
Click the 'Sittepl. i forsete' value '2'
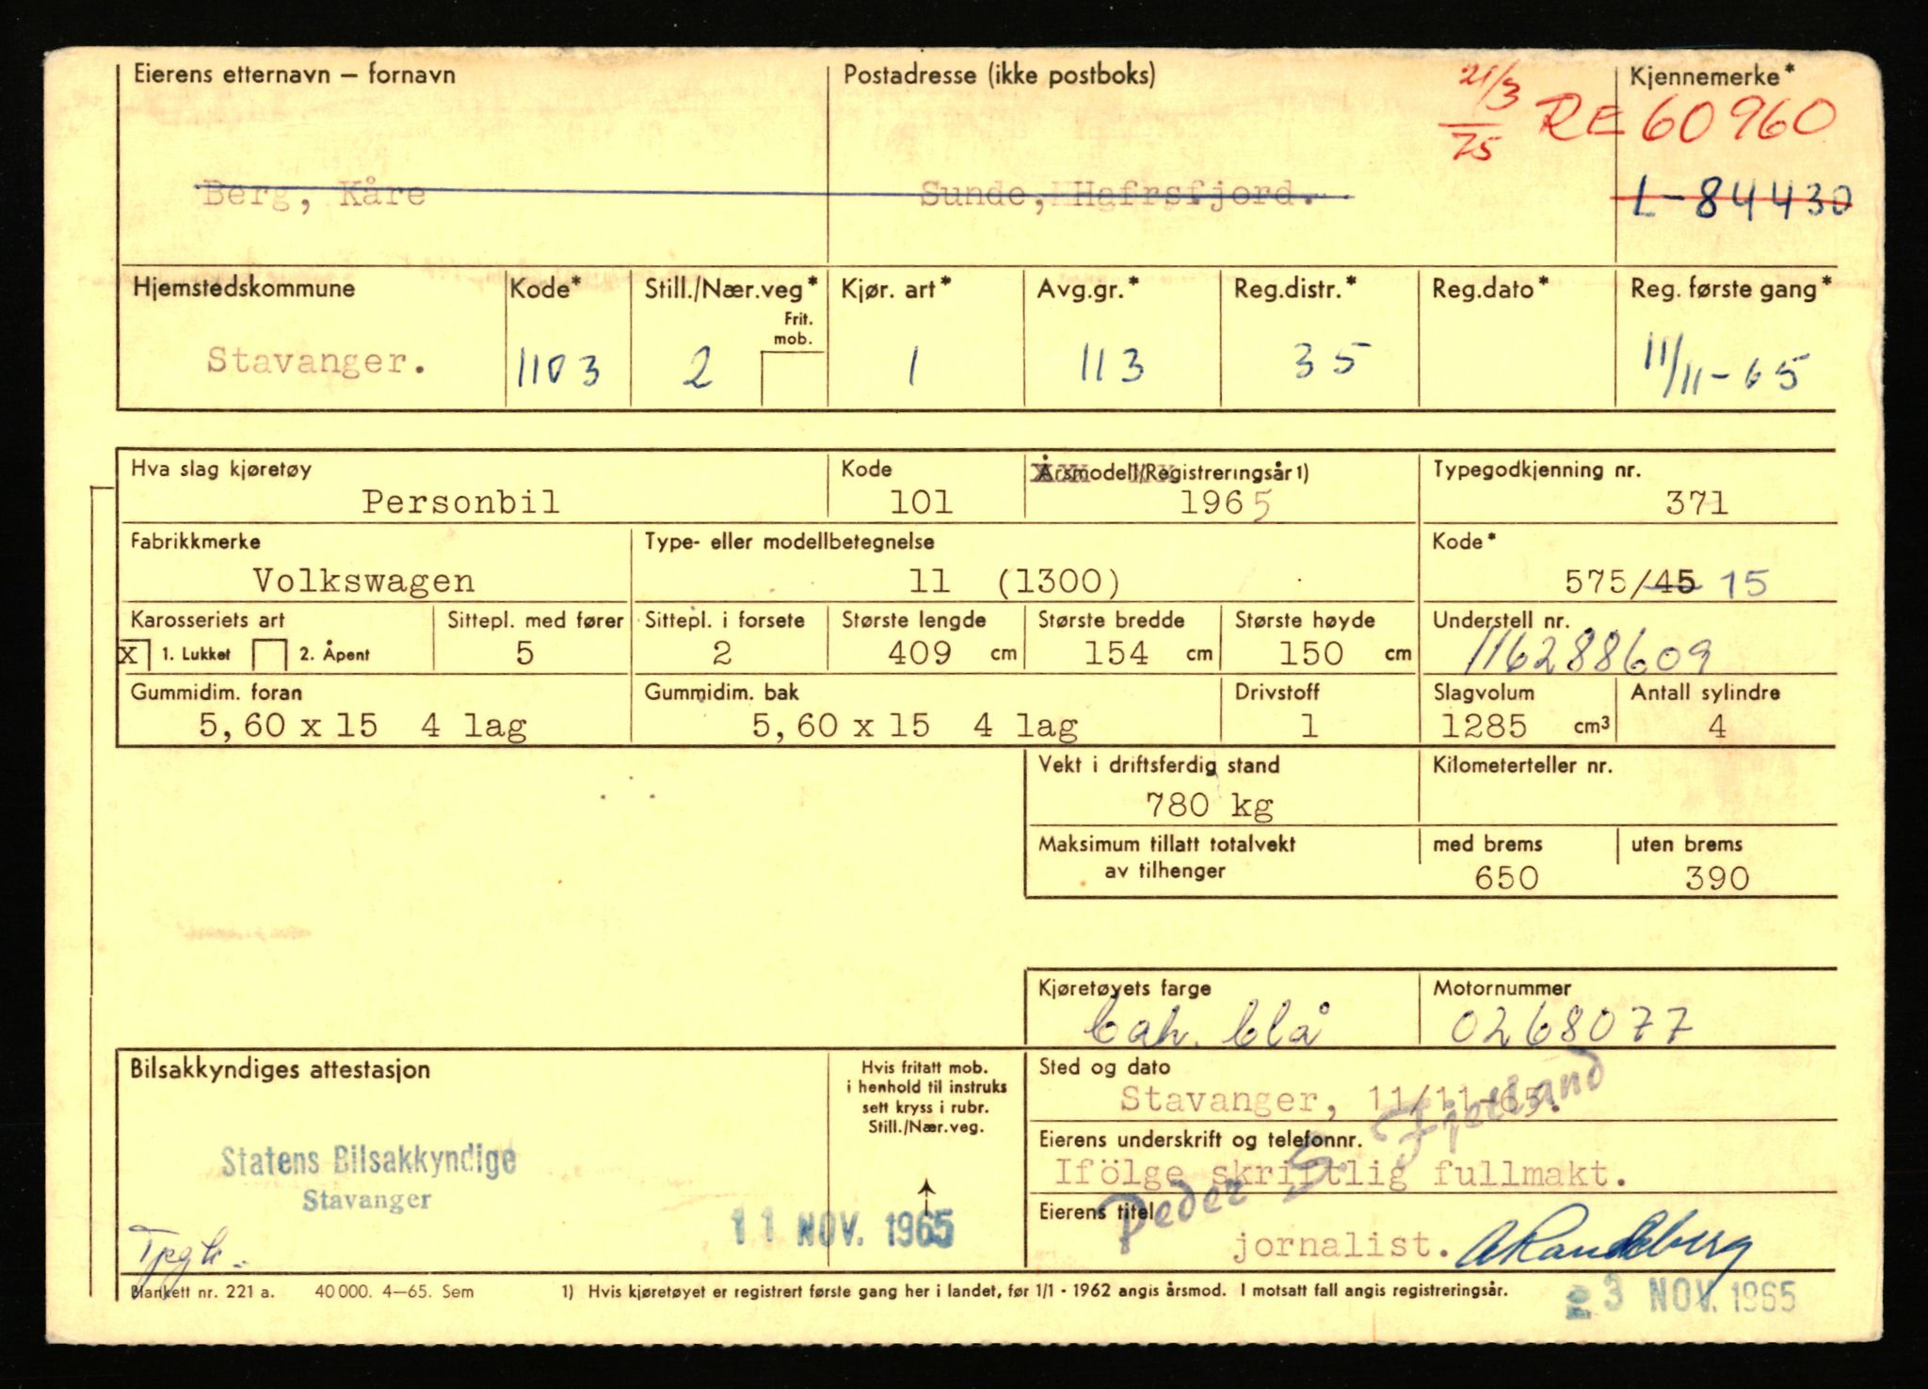coord(722,653)
